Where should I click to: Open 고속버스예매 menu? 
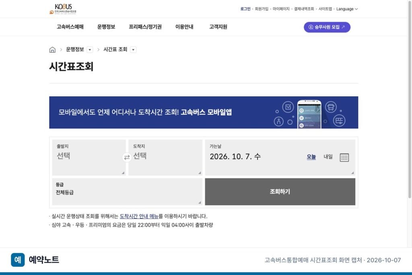(x=70, y=27)
